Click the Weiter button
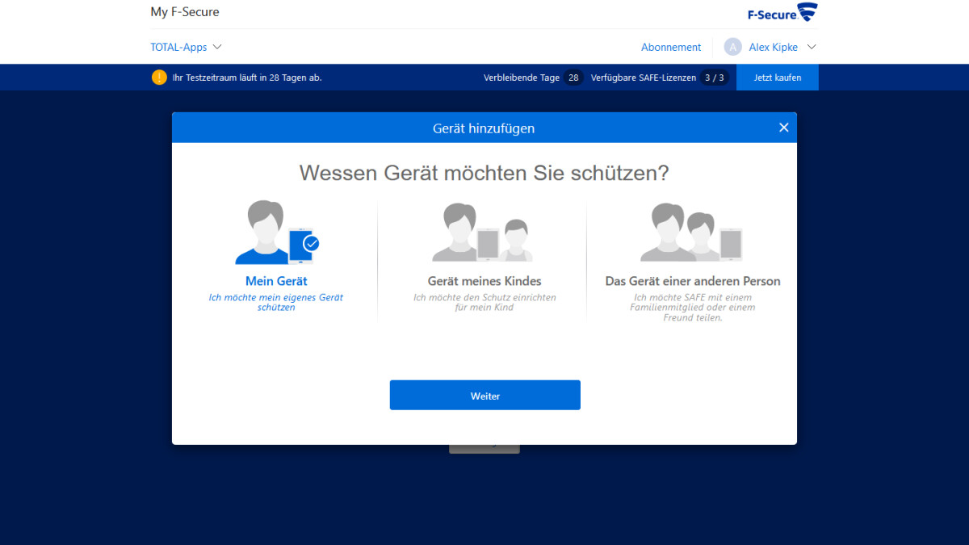This screenshot has width=969, height=545. 485,395
